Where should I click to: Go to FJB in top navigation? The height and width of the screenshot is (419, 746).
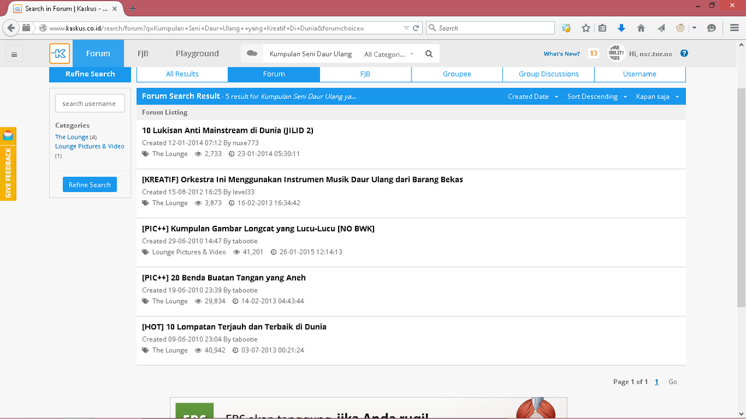143,54
